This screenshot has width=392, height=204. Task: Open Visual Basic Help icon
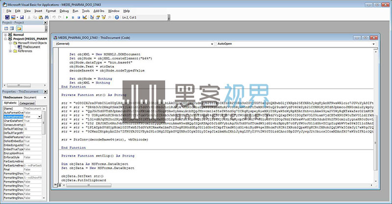[x=117, y=17]
